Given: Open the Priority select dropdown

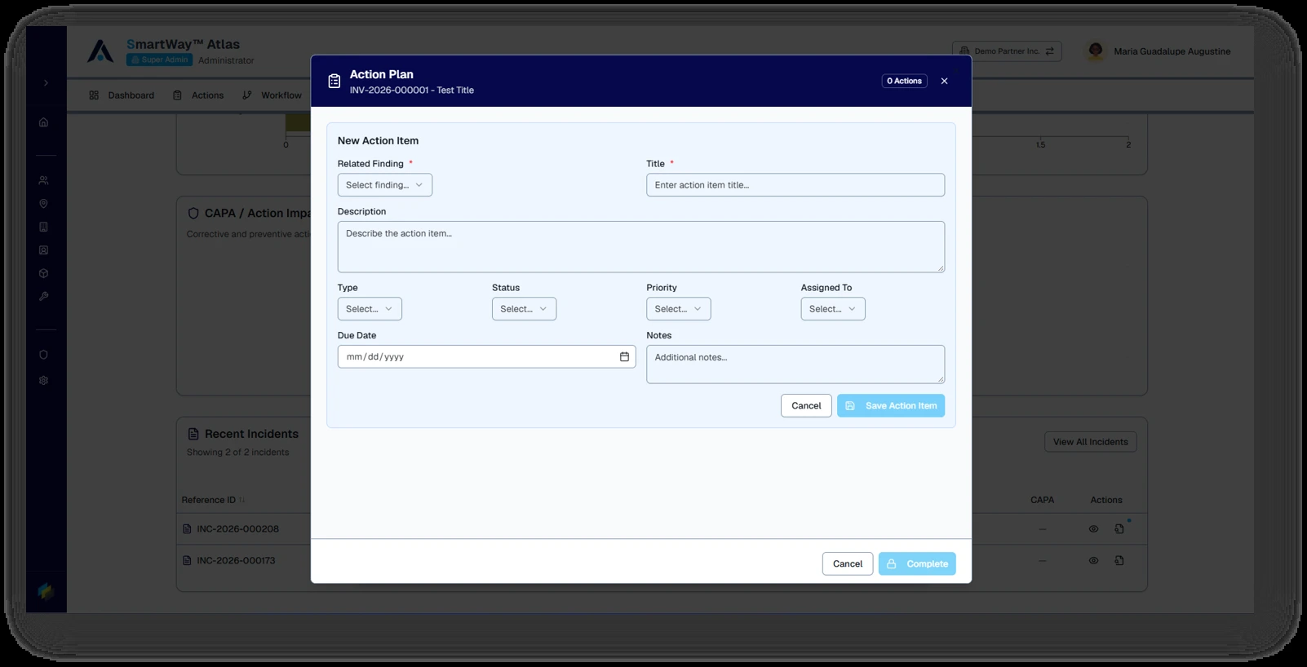Looking at the screenshot, I should (x=679, y=309).
